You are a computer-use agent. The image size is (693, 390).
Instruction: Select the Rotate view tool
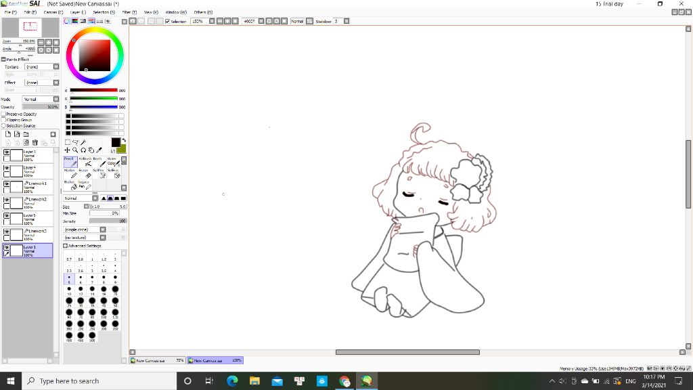coord(83,150)
